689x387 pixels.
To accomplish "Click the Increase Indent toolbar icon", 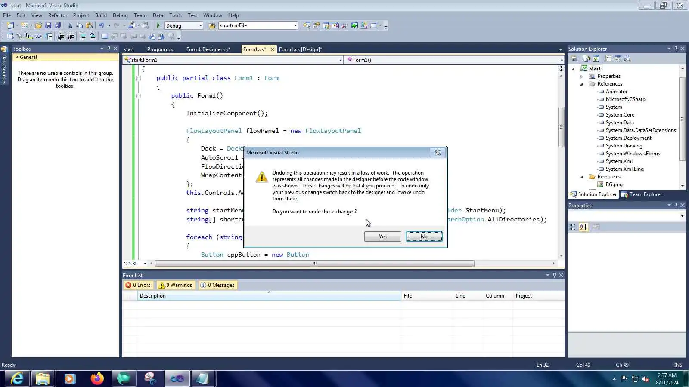I will pyautogui.click(x=70, y=36).
